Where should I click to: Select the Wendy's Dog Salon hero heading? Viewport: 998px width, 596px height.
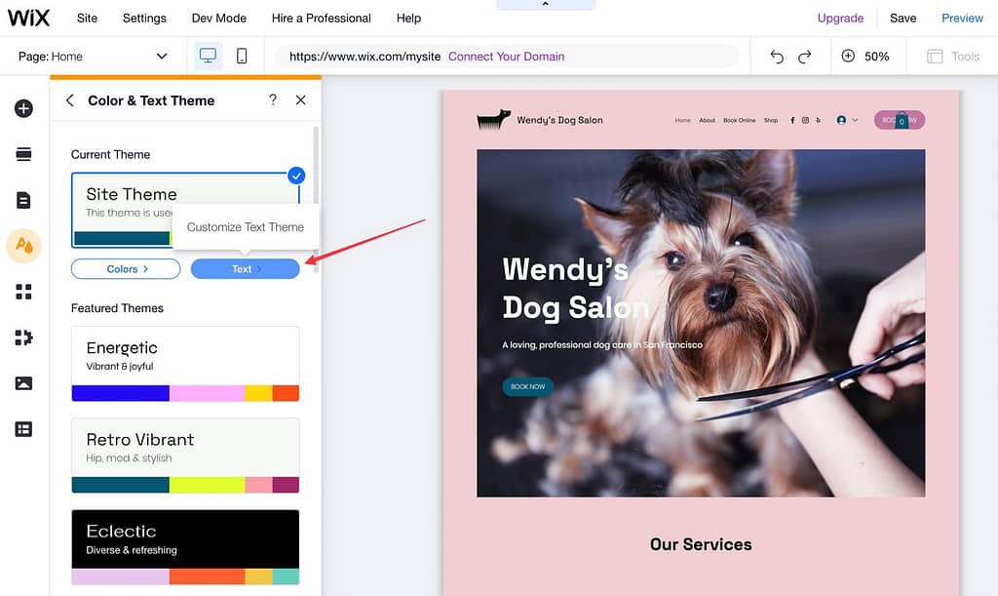tap(575, 289)
